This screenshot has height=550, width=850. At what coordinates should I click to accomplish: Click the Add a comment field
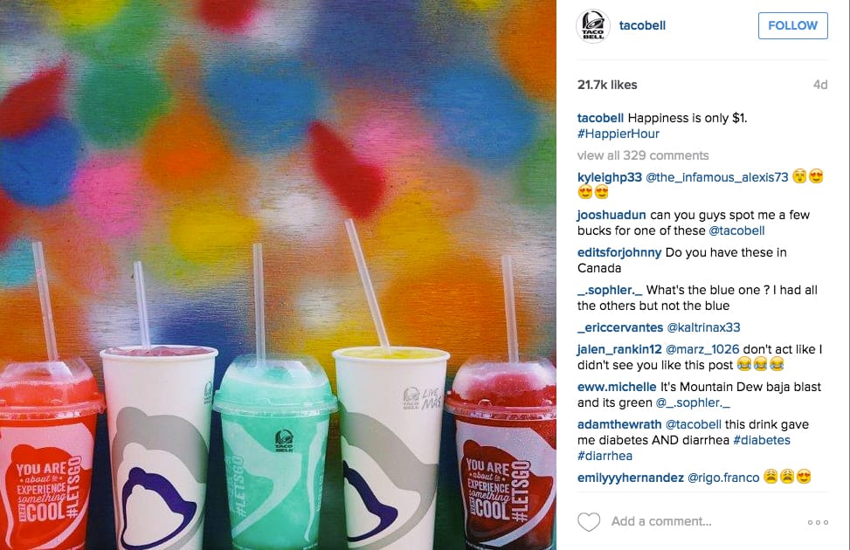pyautogui.click(x=661, y=521)
